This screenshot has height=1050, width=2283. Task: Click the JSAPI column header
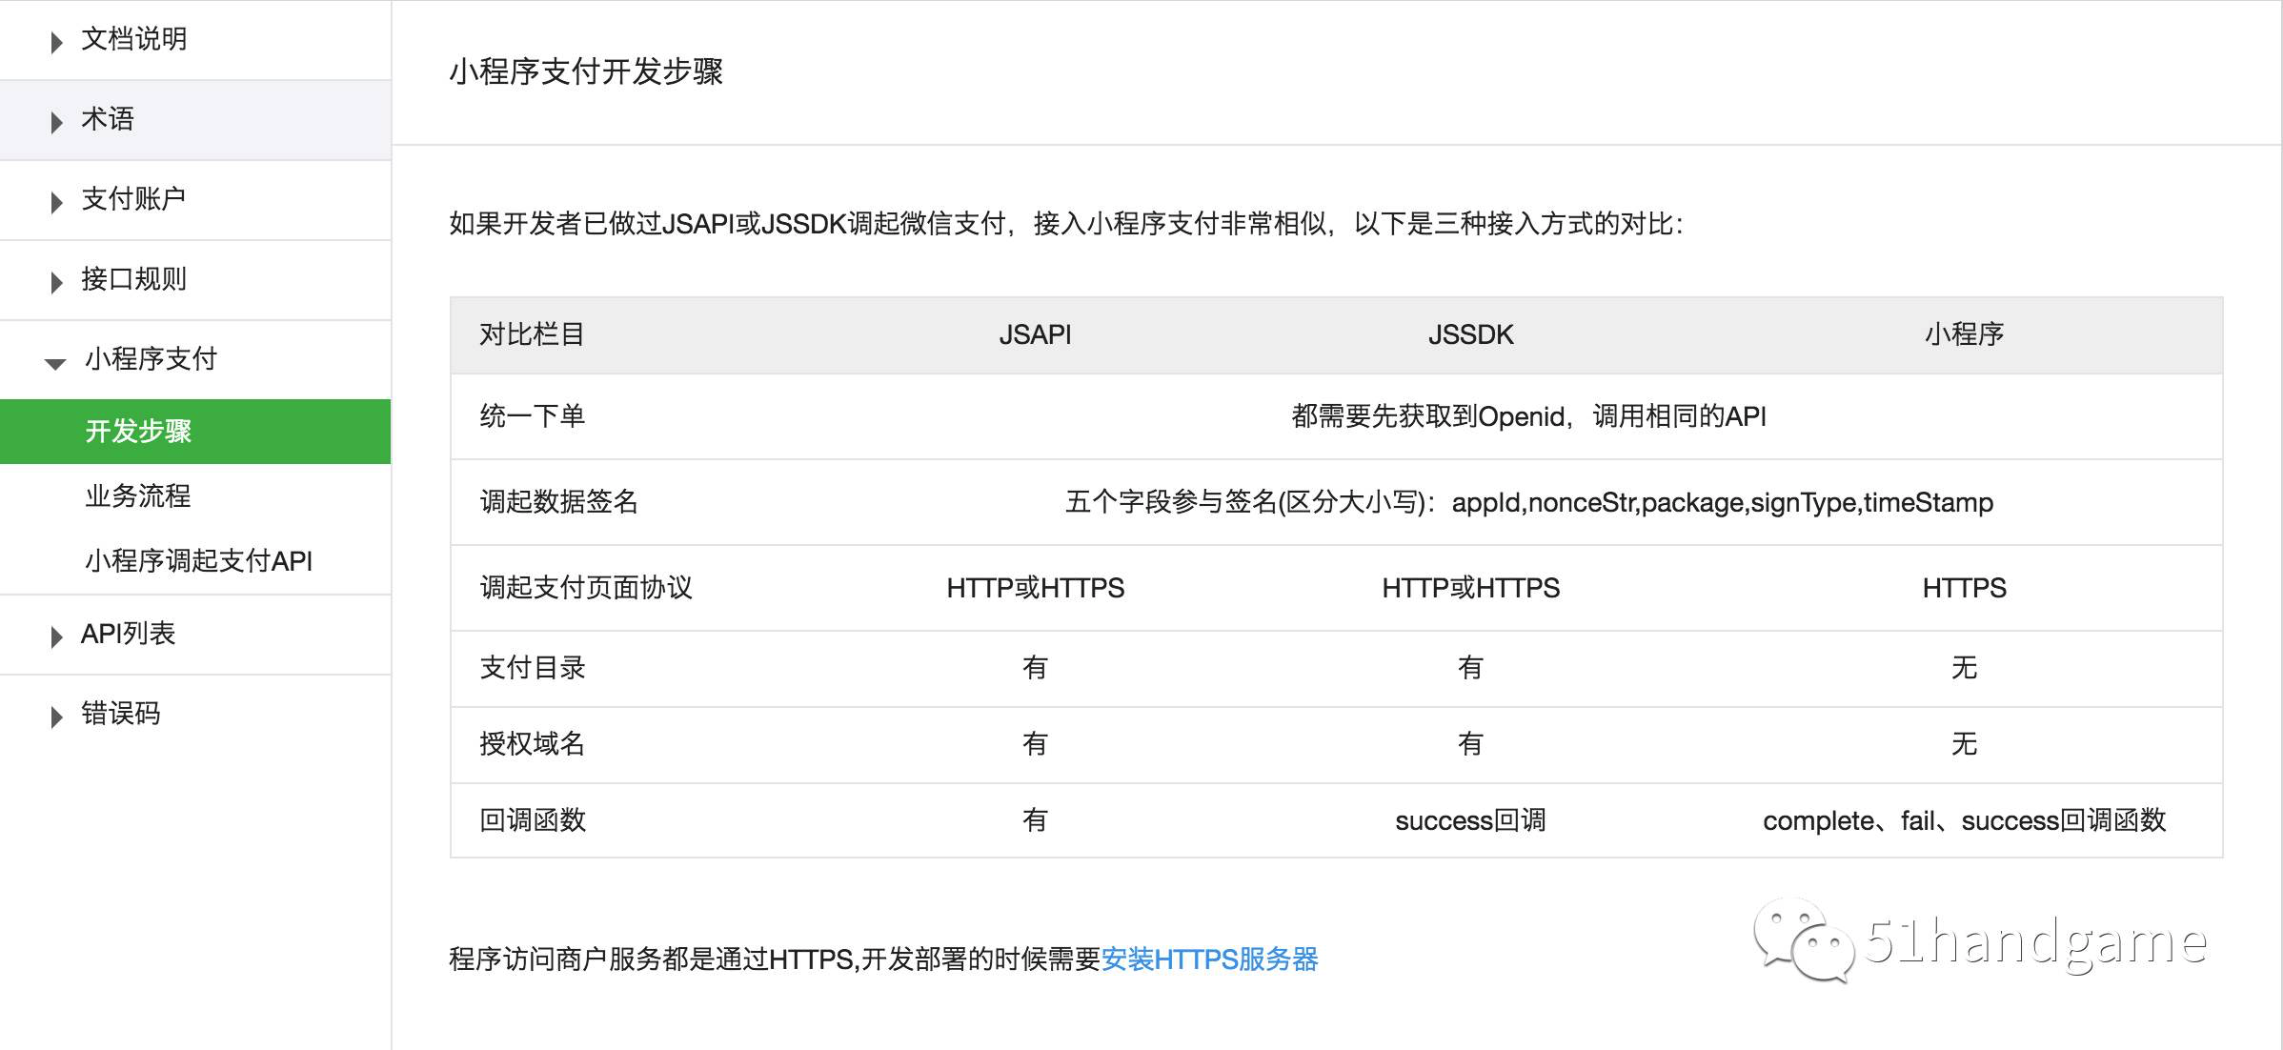(x=1035, y=334)
